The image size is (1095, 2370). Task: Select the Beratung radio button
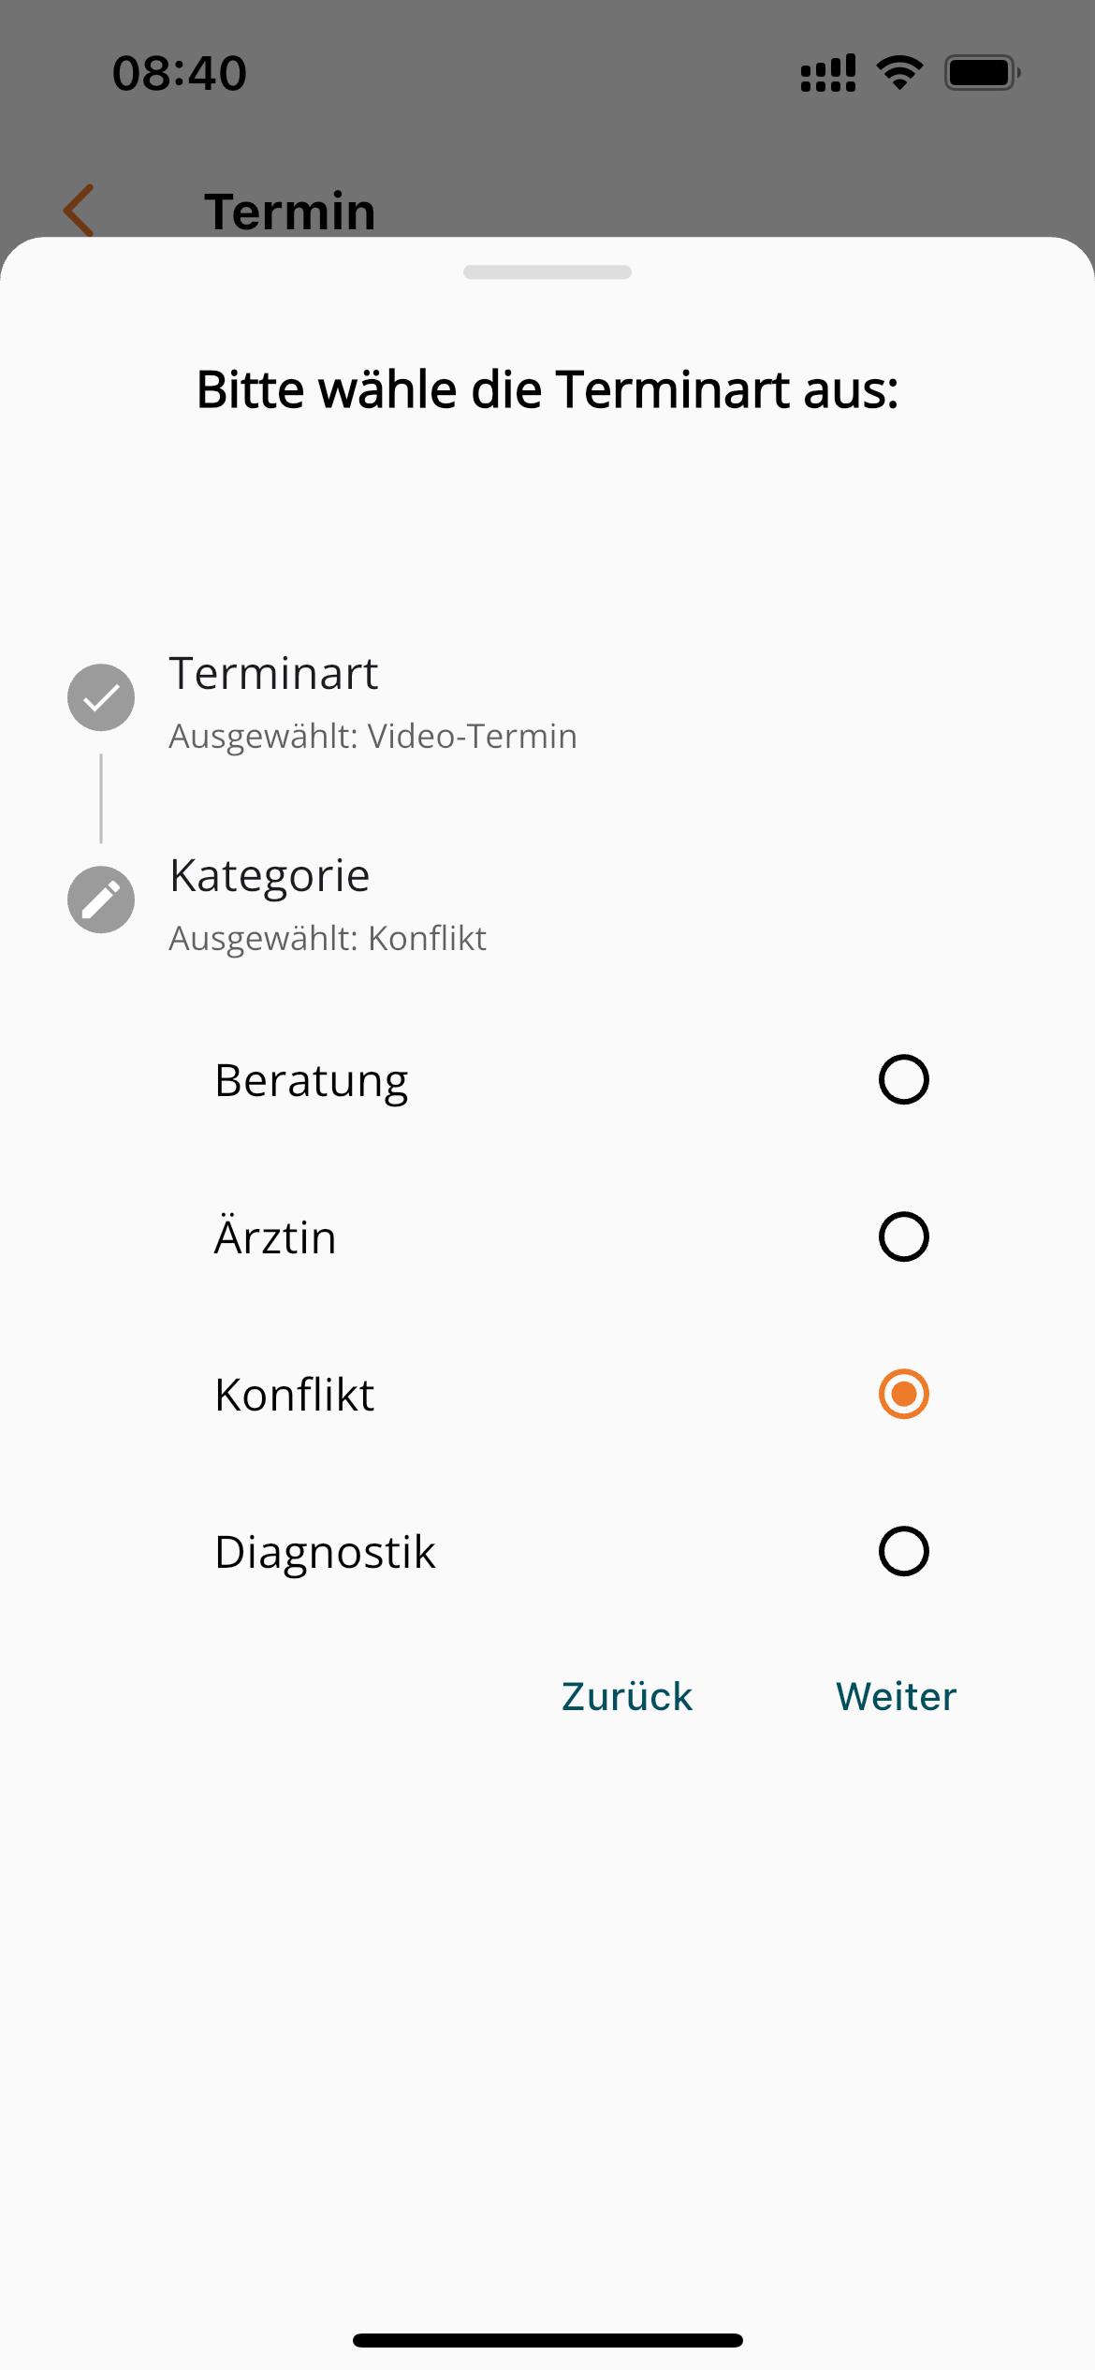pyautogui.click(x=903, y=1079)
